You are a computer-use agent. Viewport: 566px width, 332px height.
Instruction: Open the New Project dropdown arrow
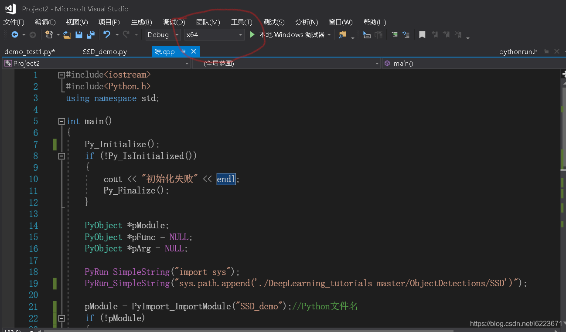point(58,34)
